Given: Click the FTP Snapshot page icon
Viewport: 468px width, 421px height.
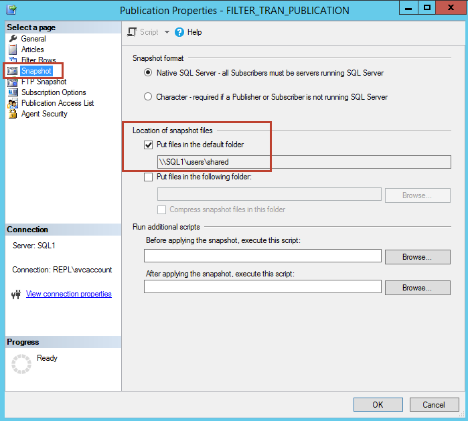Looking at the screenshot, I should [13, 82].
